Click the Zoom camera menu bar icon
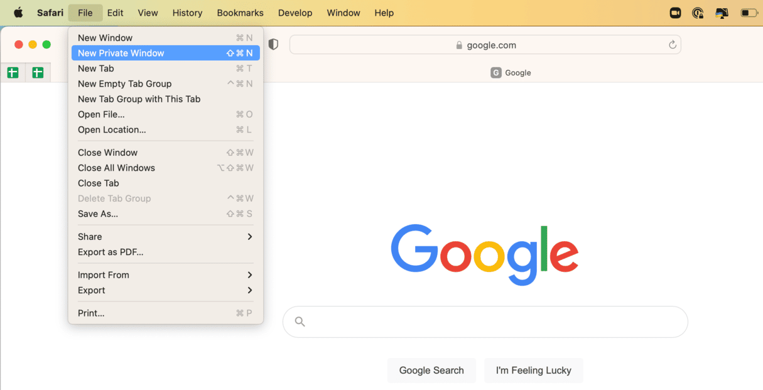This screenshot has width=763, height=390. tap(676, 13)
